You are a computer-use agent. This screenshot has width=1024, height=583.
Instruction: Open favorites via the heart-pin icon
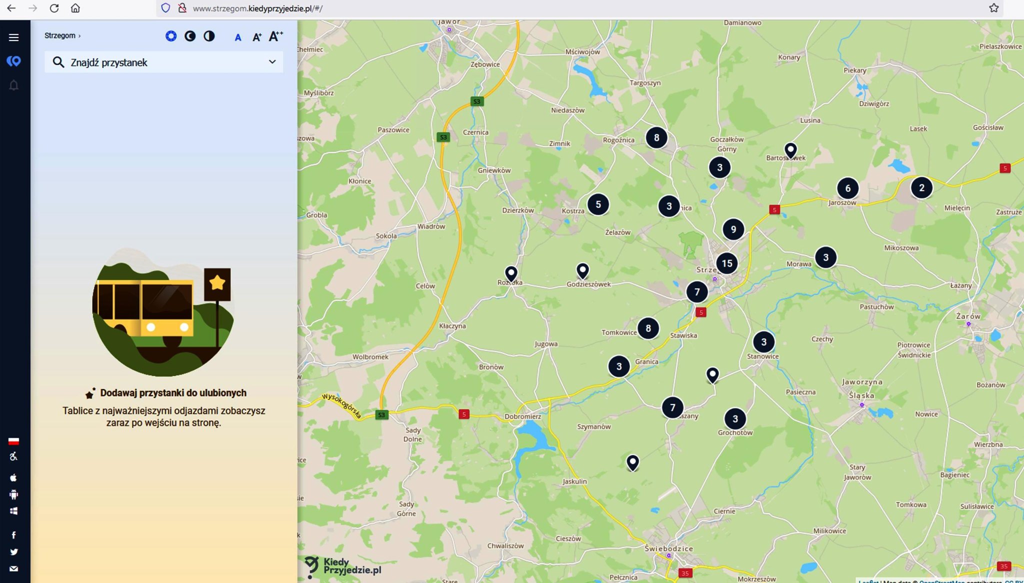click(13, 61)
